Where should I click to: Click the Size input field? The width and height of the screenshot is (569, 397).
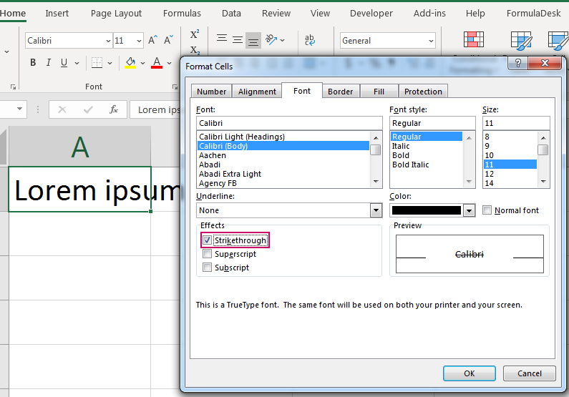tap(516, 123)
